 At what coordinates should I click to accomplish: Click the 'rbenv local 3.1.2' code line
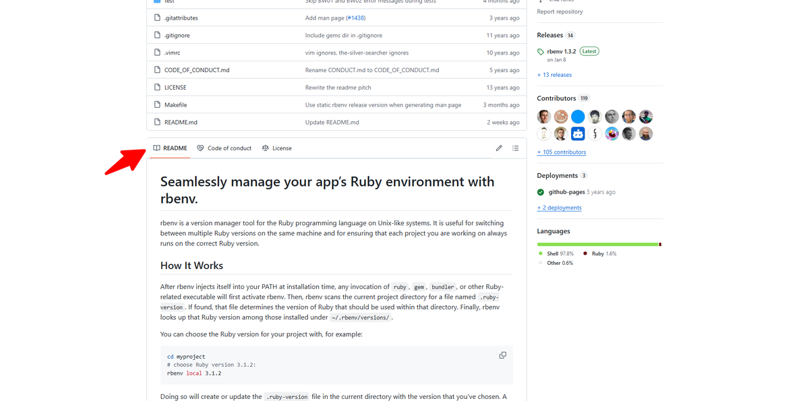pos(194,373)
